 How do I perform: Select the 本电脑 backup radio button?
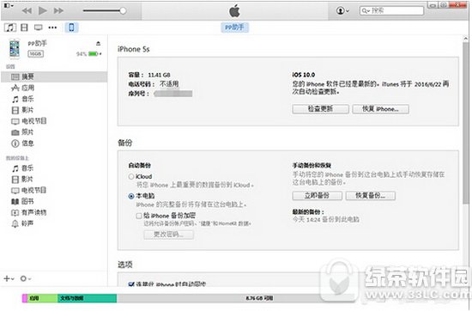tap(131, 196)
